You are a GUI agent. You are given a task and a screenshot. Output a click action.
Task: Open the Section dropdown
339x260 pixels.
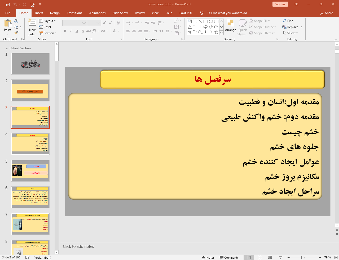click(48, 33)
